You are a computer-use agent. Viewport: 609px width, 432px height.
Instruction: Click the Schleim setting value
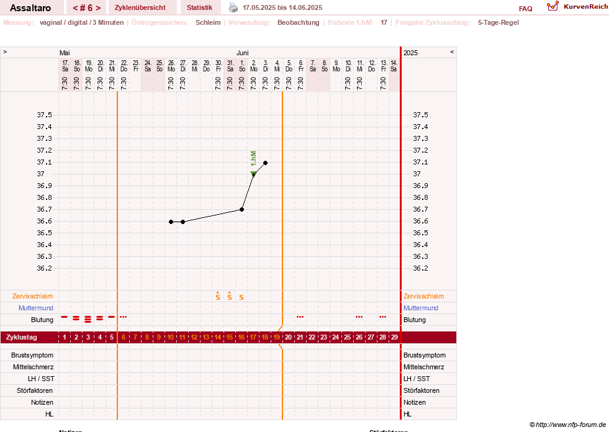(x=208, y=22)
